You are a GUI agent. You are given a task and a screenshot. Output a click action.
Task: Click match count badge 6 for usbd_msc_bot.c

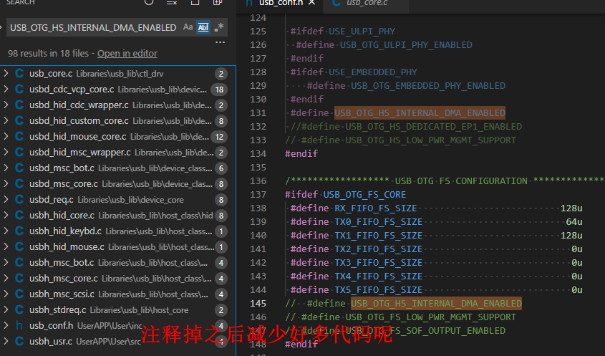pyautogui.click(x=221, y=168)
